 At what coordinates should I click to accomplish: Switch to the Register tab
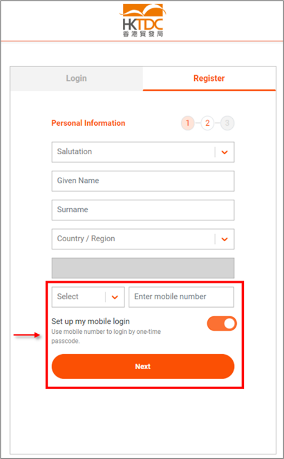pos(209,79)
